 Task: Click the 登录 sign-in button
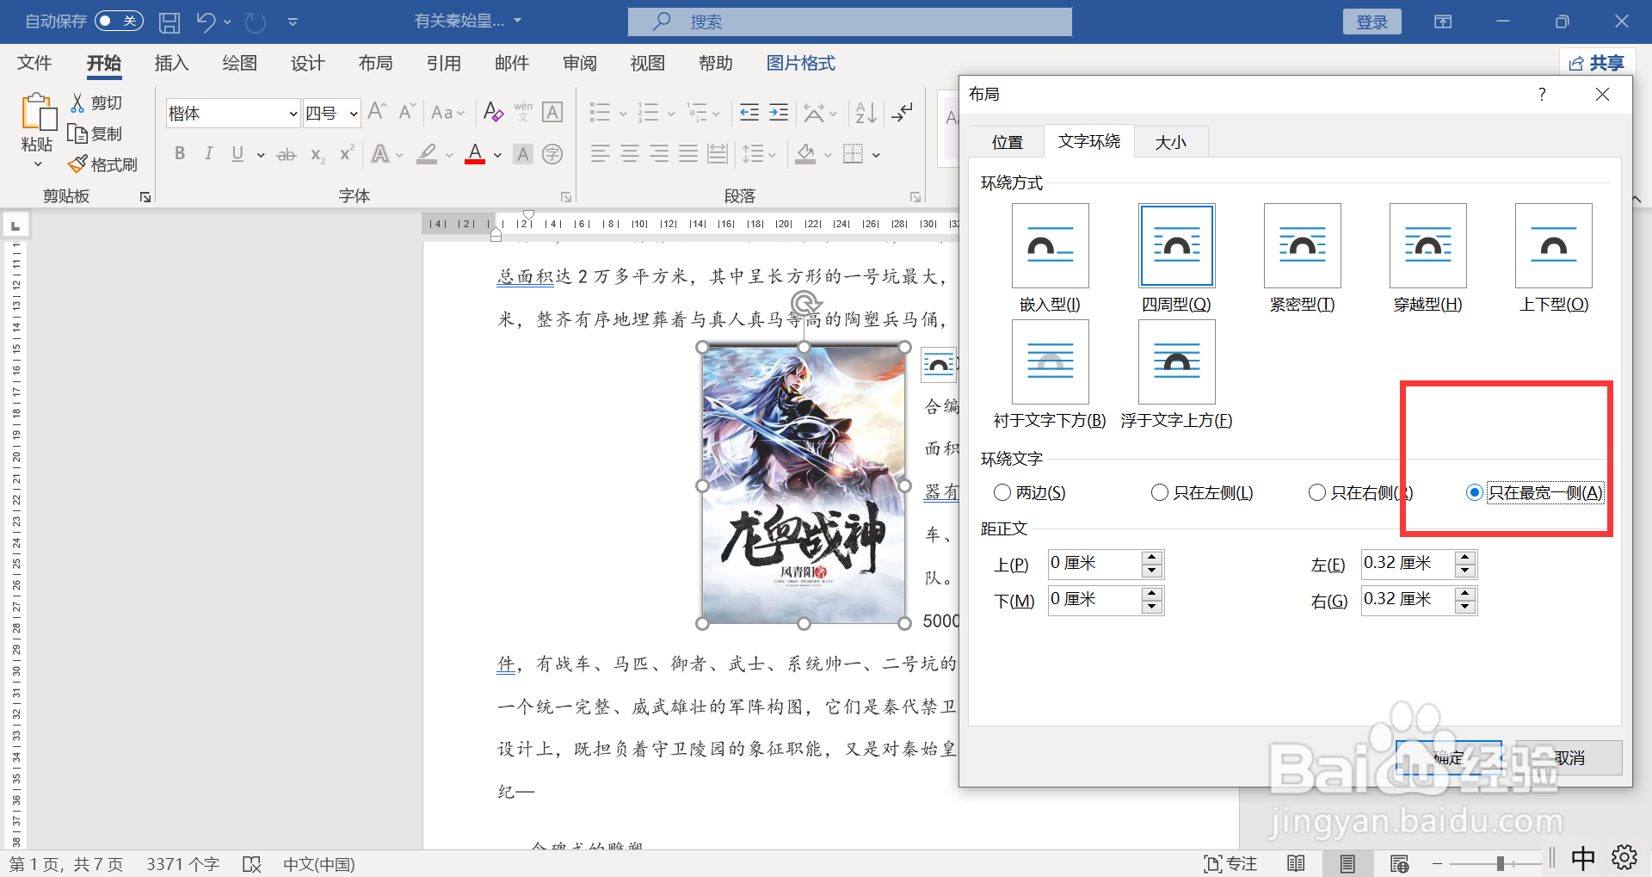click(x=1372, y=22)
